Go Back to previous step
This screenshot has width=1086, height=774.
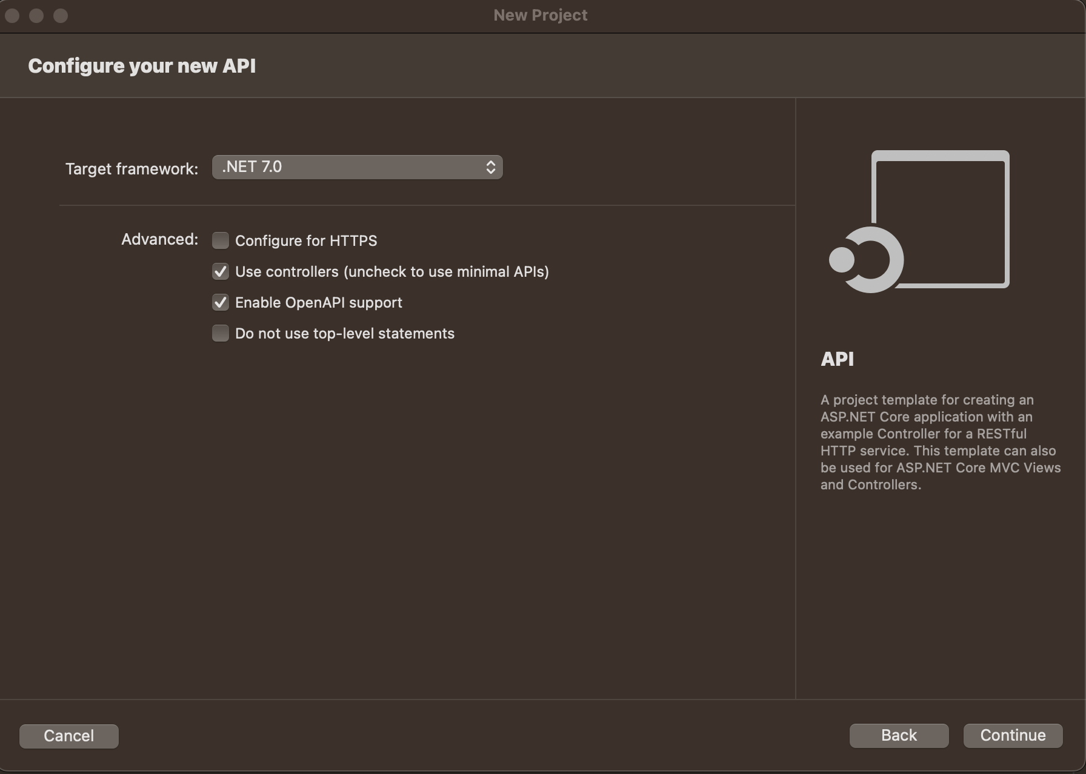(899, 735)
